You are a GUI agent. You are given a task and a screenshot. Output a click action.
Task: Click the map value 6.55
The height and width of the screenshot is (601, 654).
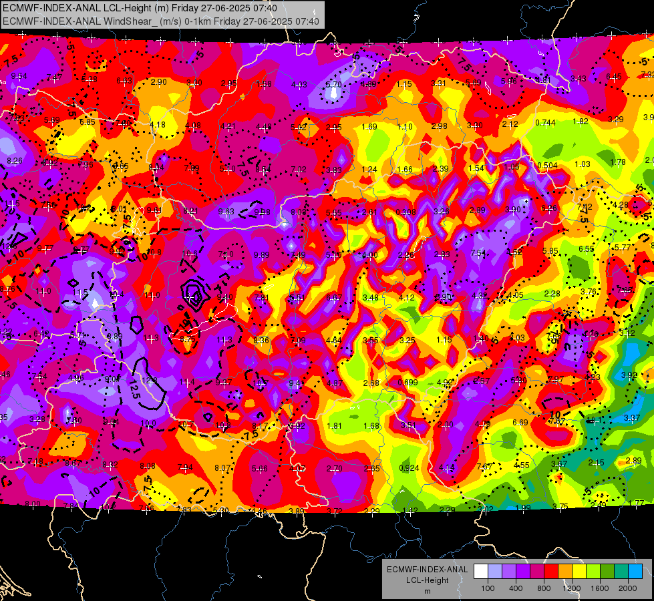pyautogui.click(x=586, y=249)
